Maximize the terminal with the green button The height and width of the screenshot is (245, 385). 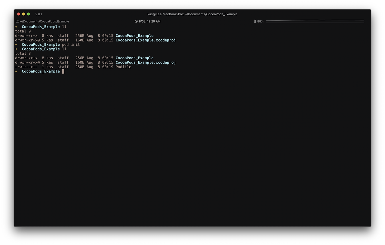tap(29, 14)
